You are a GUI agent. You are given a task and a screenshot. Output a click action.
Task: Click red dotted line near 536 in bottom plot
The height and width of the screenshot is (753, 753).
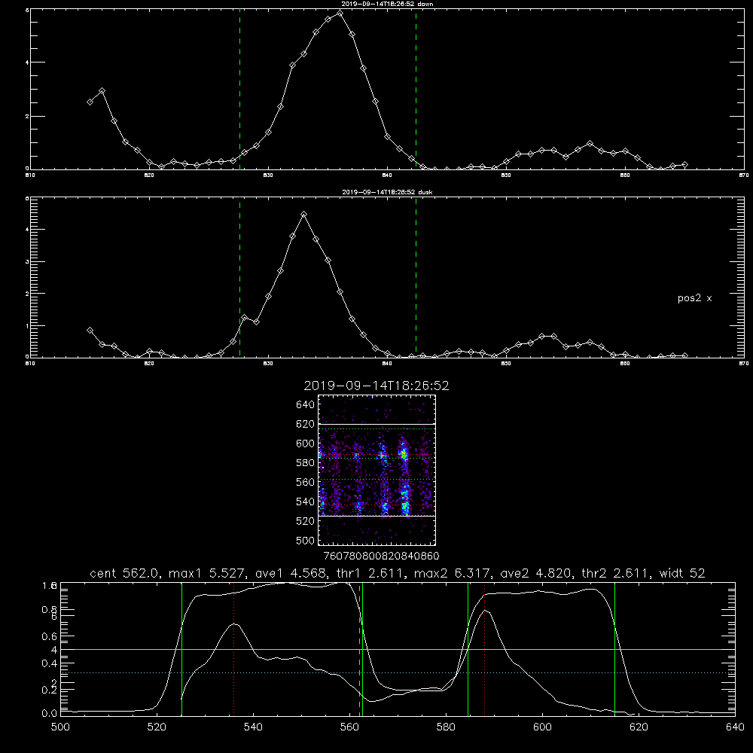pos(234,649)
